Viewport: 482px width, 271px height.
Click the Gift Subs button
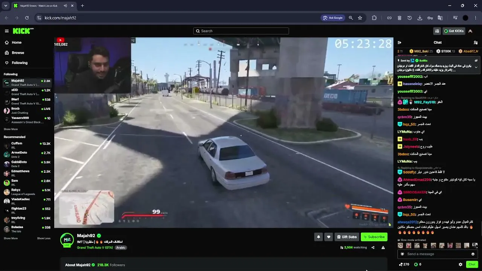click(346, 237)
